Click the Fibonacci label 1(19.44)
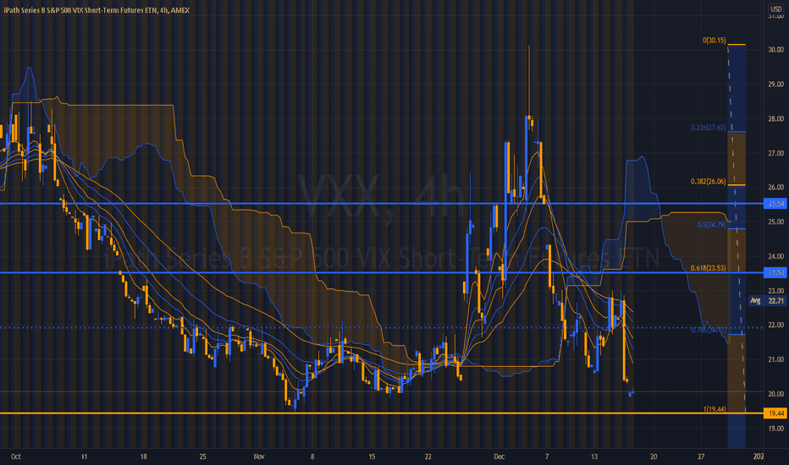789x465 pixels. pos(715,409)
